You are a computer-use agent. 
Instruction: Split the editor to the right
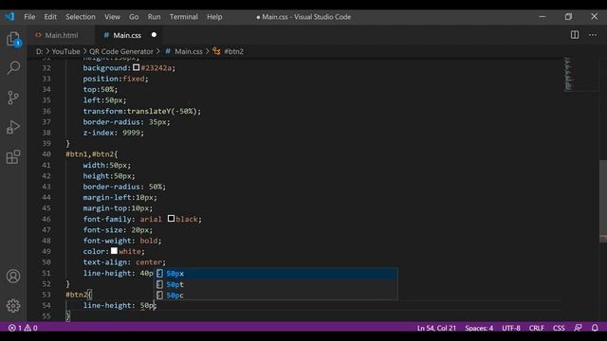point(575,35)
